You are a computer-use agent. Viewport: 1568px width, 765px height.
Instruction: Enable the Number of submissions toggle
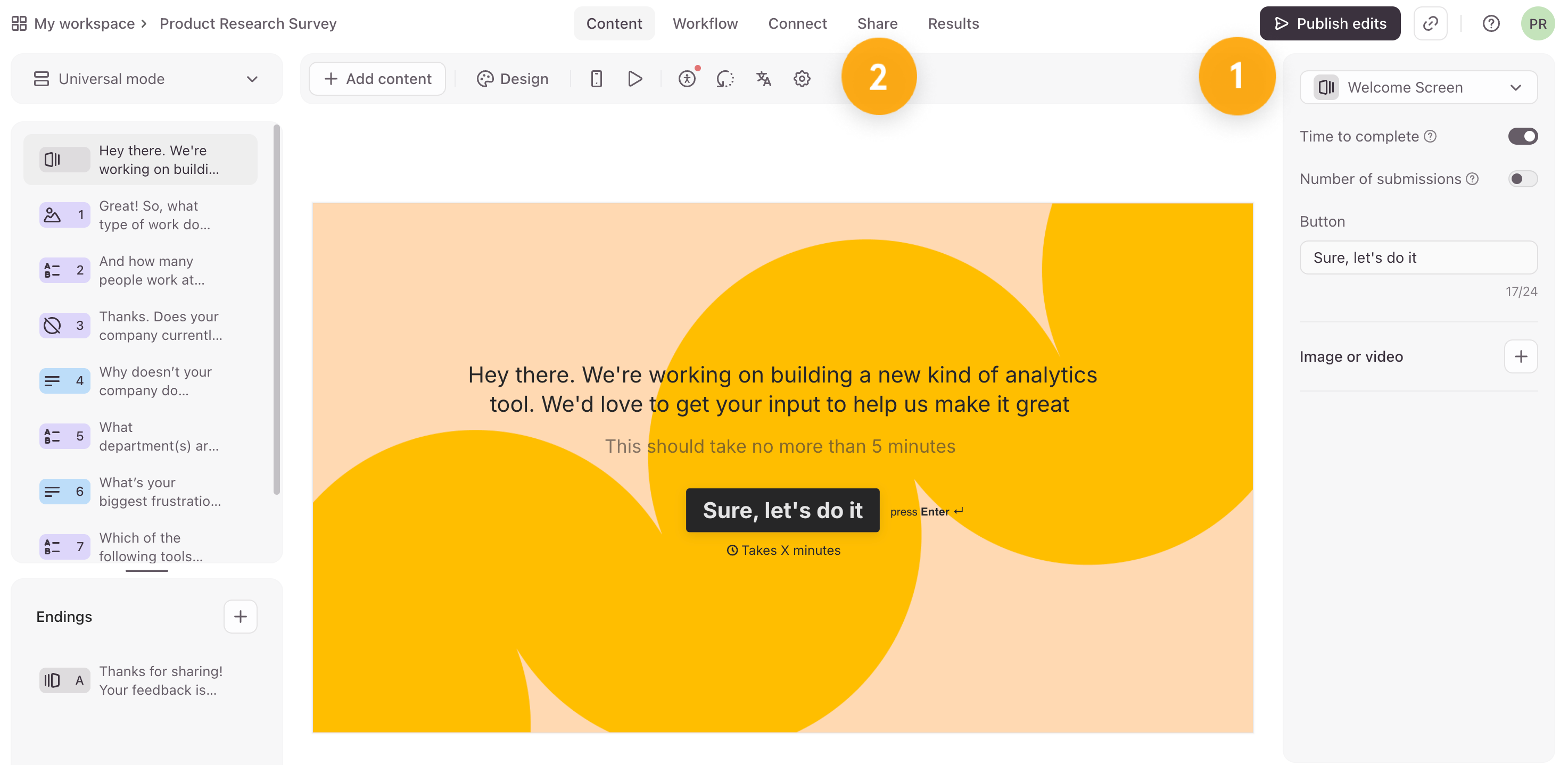1522,179
